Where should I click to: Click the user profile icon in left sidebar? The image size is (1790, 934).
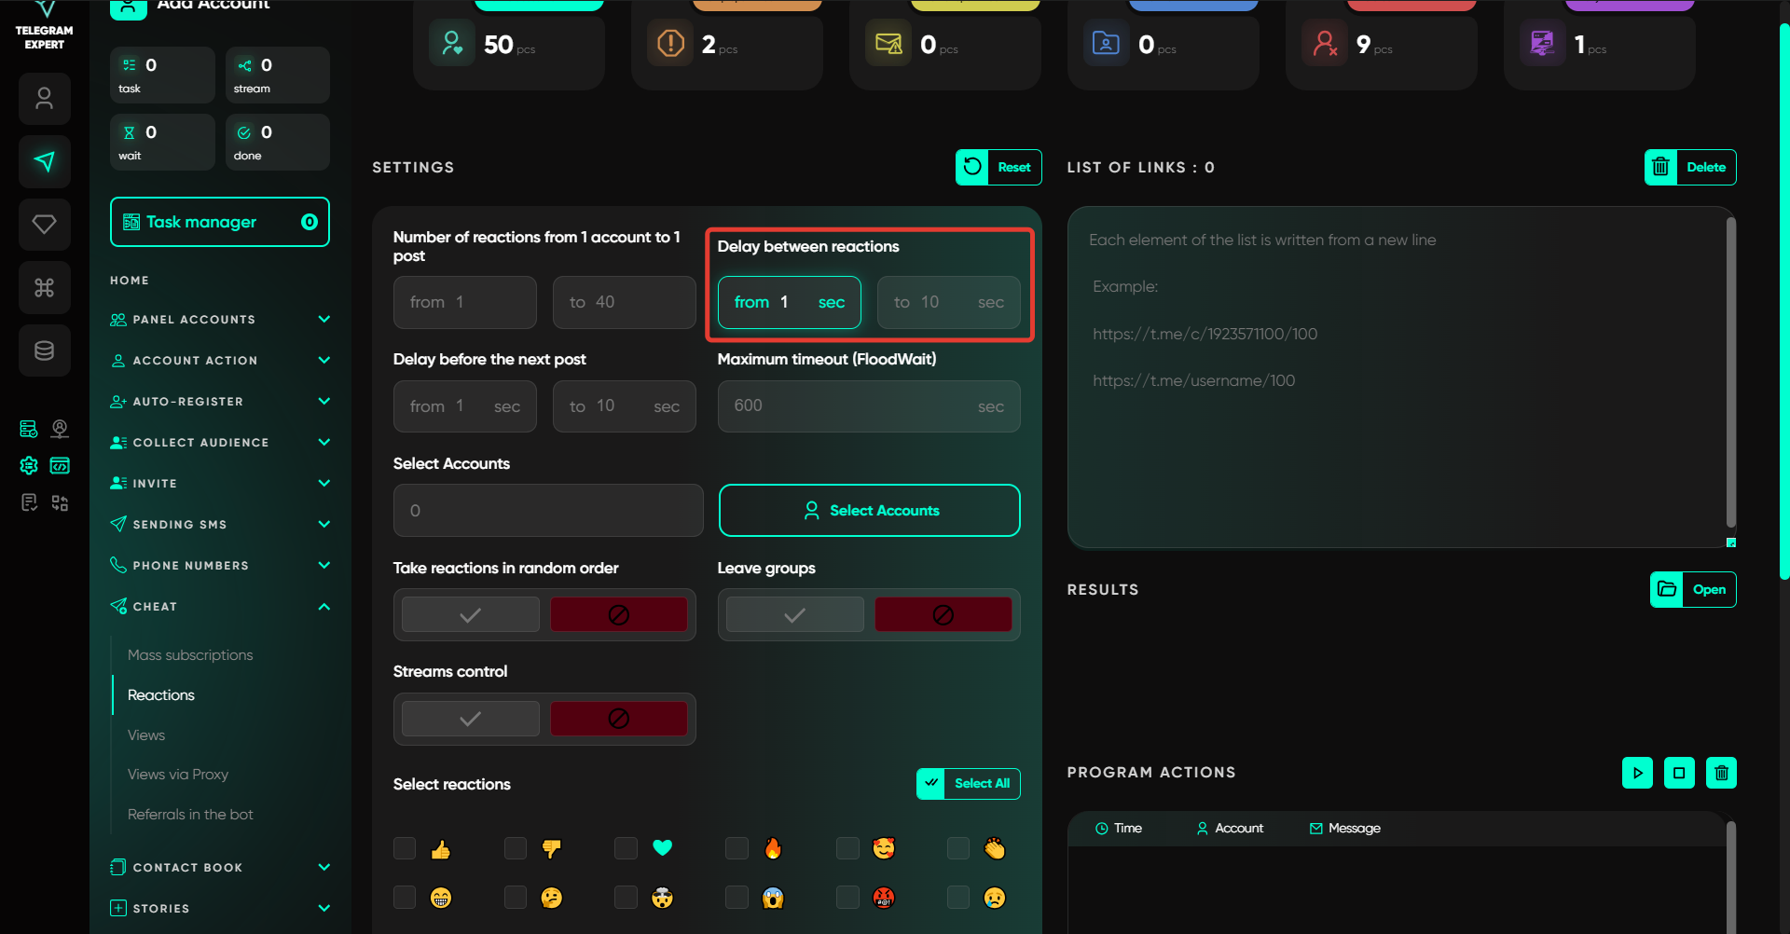44,99
